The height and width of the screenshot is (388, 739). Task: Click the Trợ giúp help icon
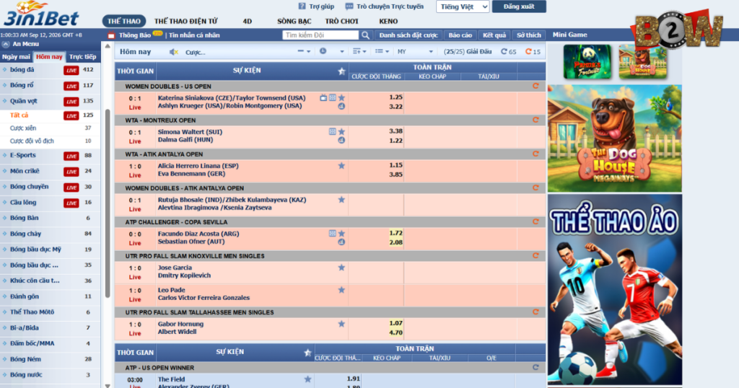click(302, 6)
